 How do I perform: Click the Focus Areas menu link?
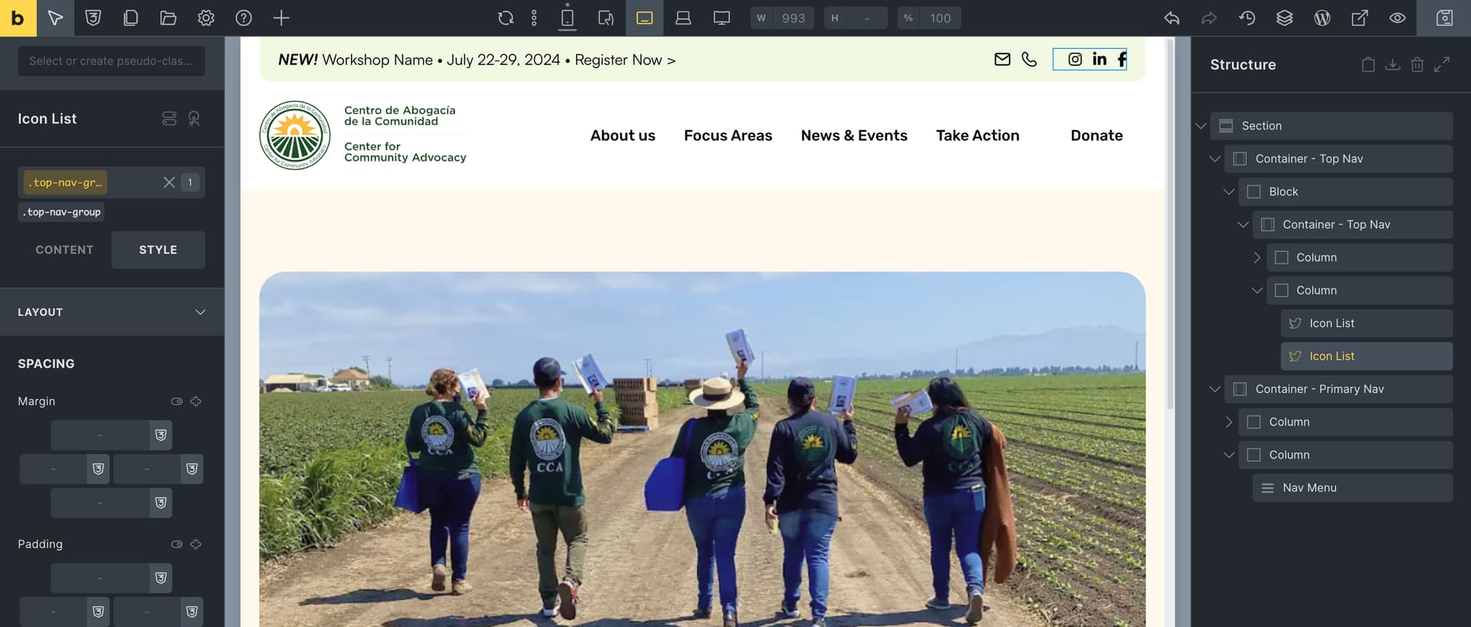point(727,136)
